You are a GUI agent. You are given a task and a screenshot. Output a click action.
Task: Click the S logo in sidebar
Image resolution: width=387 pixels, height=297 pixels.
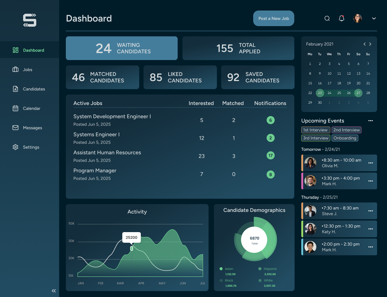pyautogui.click(x=30, y=20)
